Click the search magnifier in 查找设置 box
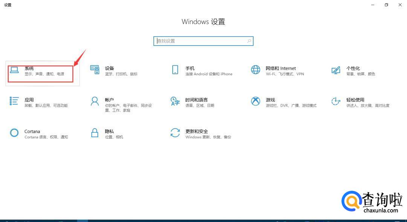 (249, 41)
